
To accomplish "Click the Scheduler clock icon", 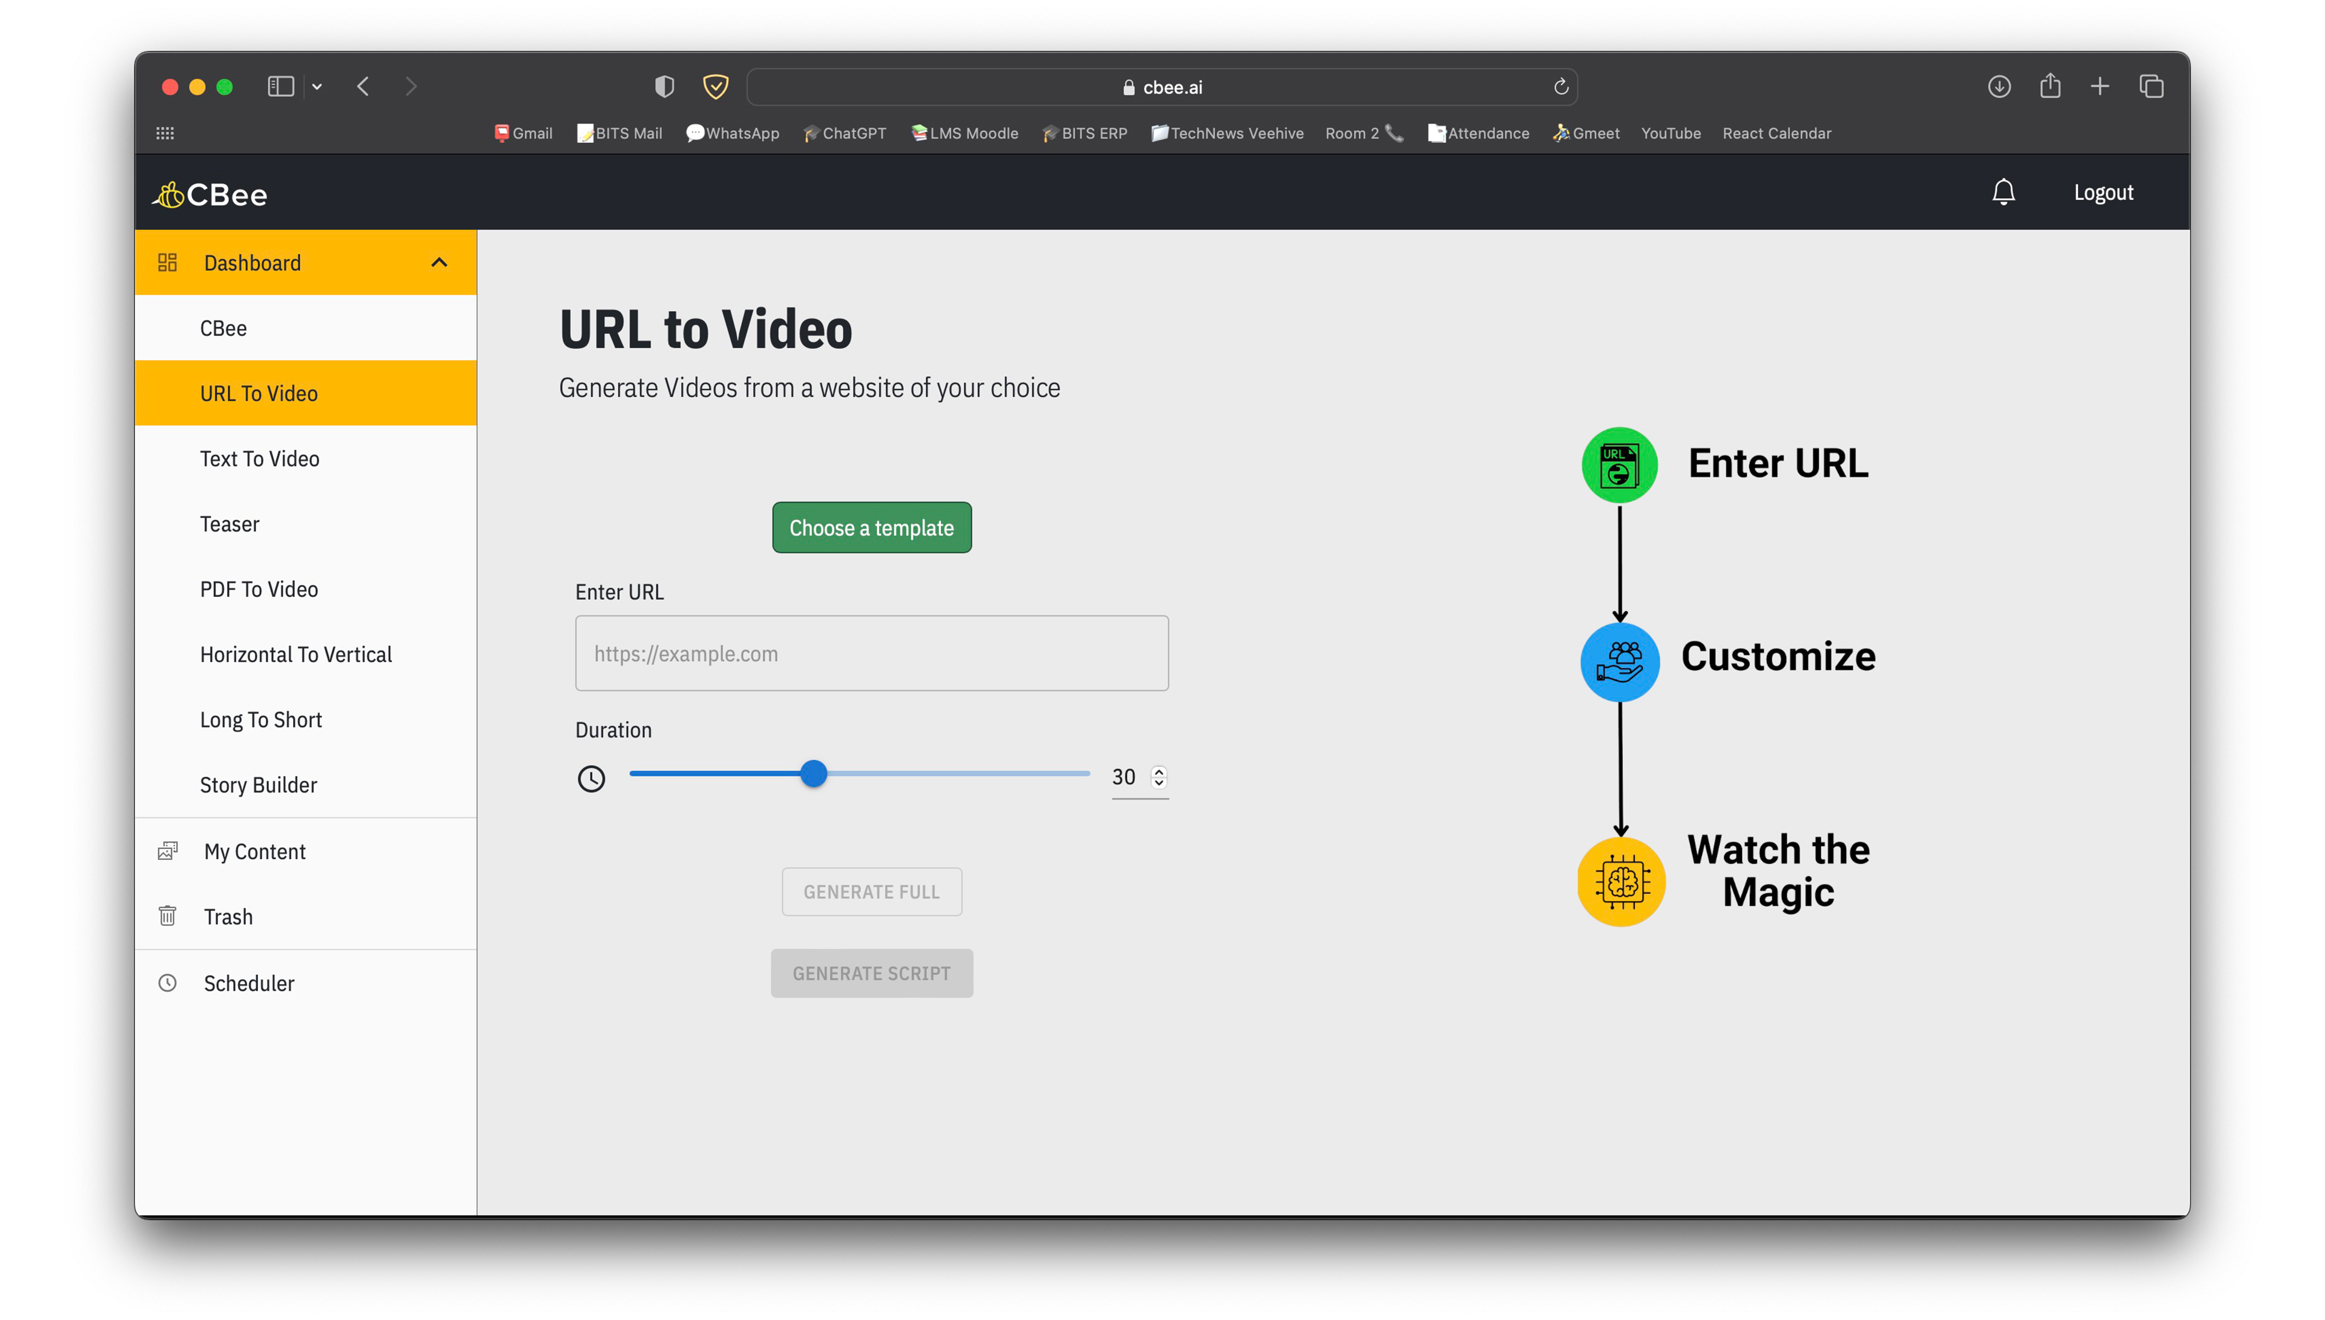I will [168, 983].
